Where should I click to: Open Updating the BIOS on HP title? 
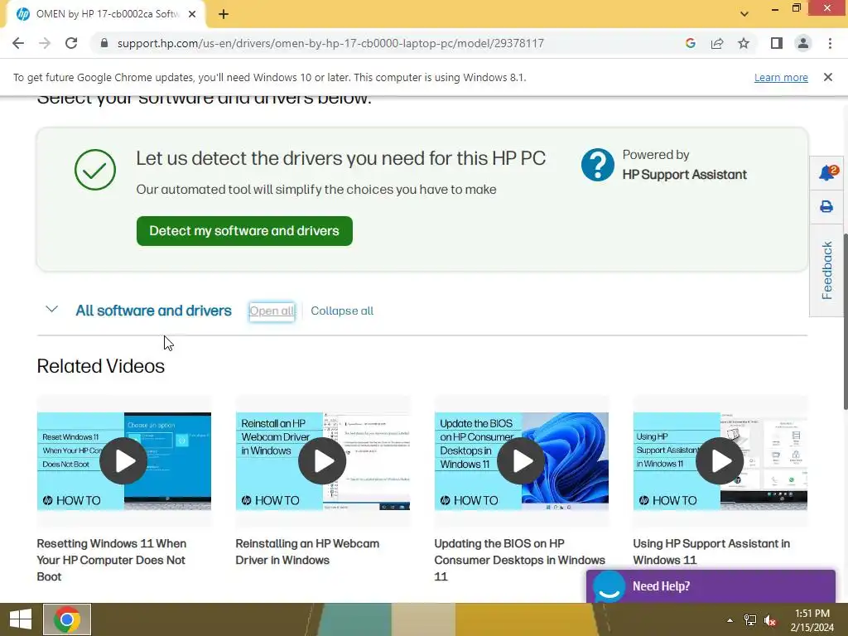coord(520,560)
